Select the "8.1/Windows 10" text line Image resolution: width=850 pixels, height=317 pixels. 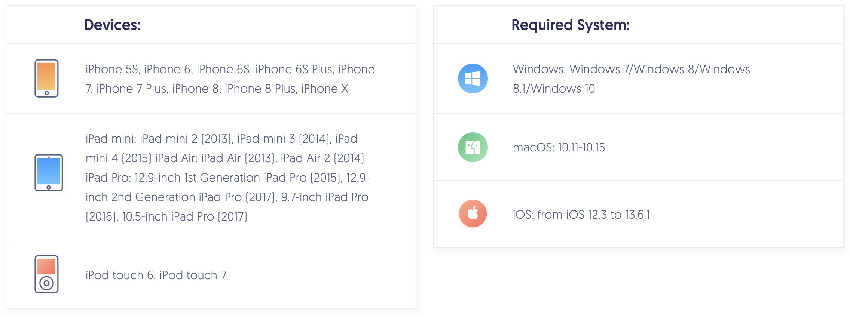point(554,89)
